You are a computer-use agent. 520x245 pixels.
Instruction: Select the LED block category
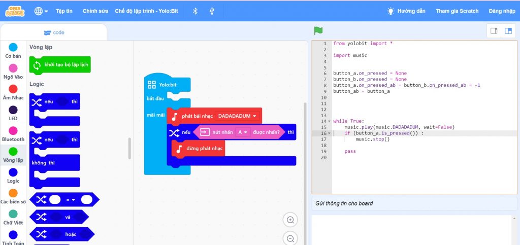13,114
